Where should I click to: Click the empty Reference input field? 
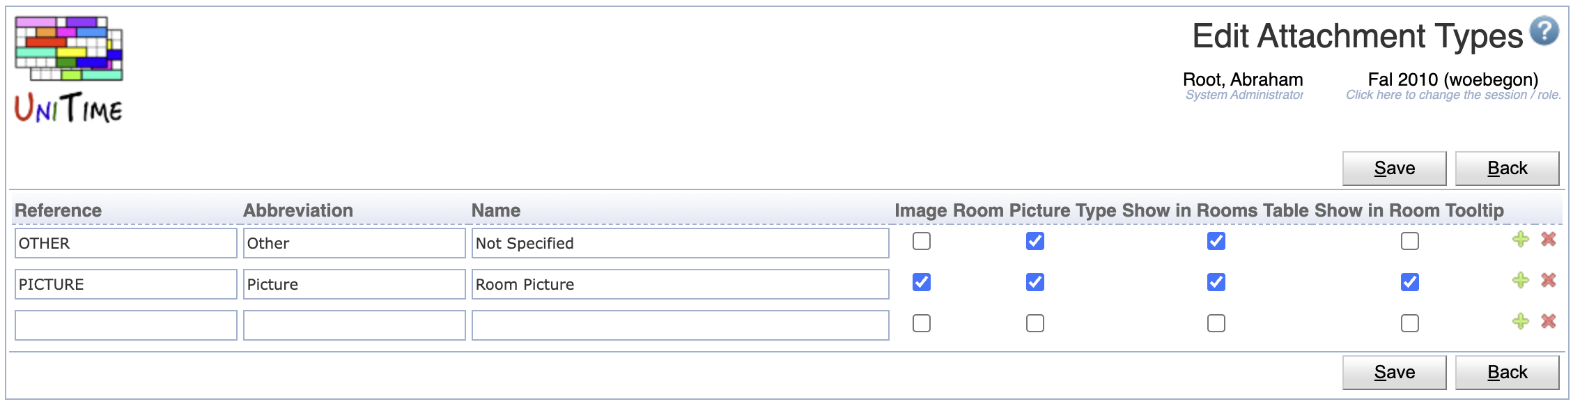[126, 325]
